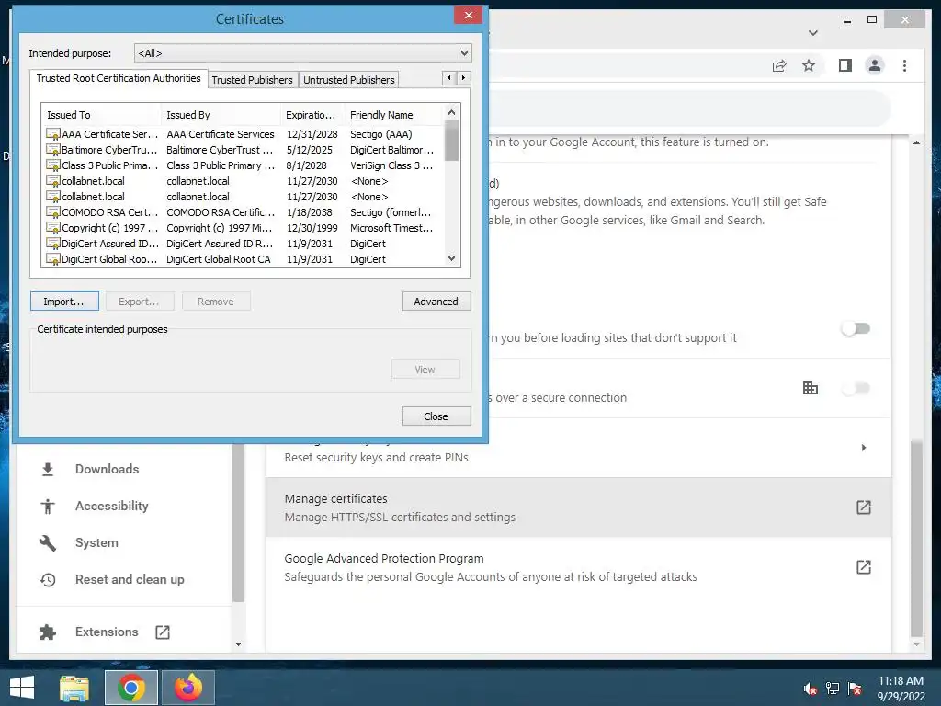This screenshot has width=941, height=706.
Task: Click the Action Center flag icon
Action: (855, 689)
